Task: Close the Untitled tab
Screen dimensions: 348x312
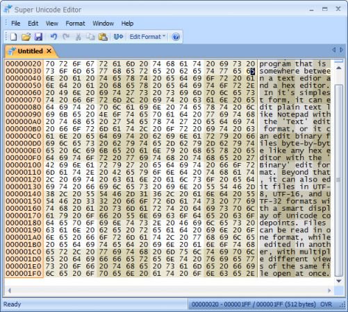Action: click(49, 51)
